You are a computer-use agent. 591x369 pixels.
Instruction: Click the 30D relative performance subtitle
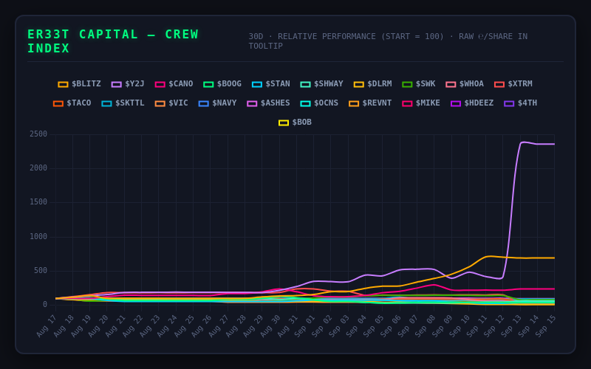click(388, 41)
